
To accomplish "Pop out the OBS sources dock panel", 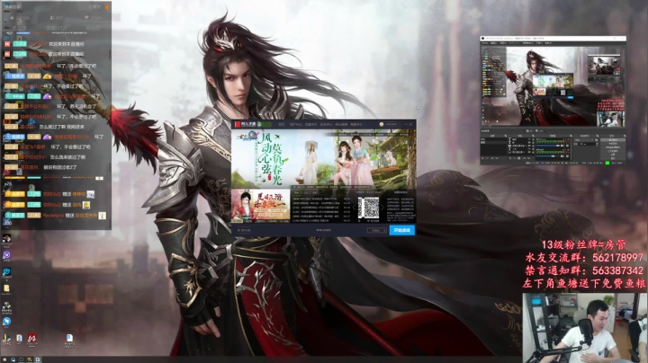I will click(x=533, y=136).
